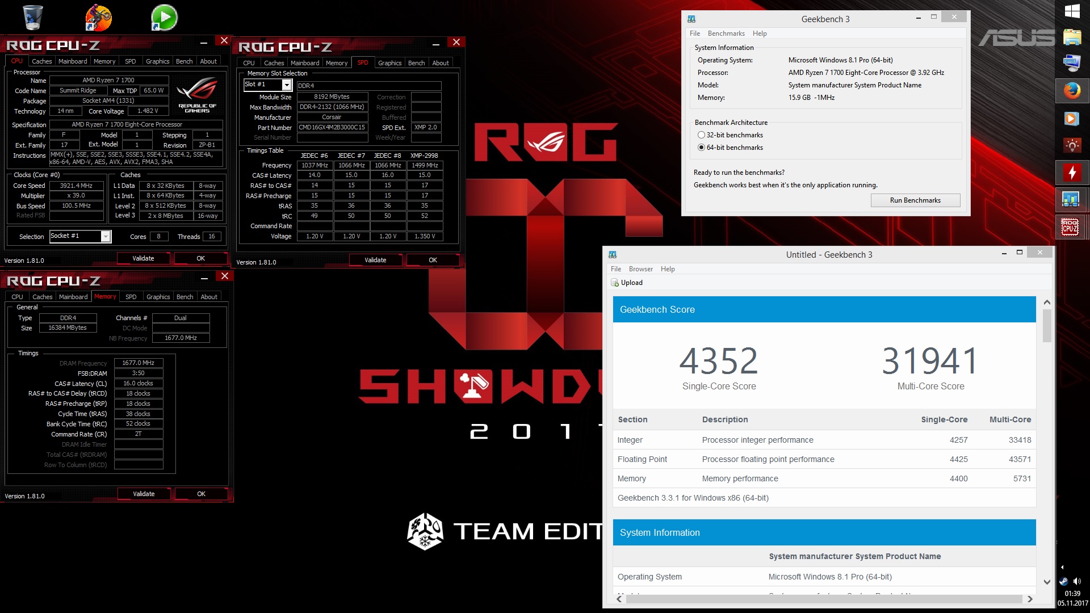The image size is (1090, 613).
Task: Click the Multi-Core Score 31941
Action: 930,361
